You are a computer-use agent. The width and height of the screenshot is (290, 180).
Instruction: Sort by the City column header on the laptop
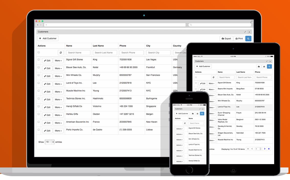[x=148, y=46]
